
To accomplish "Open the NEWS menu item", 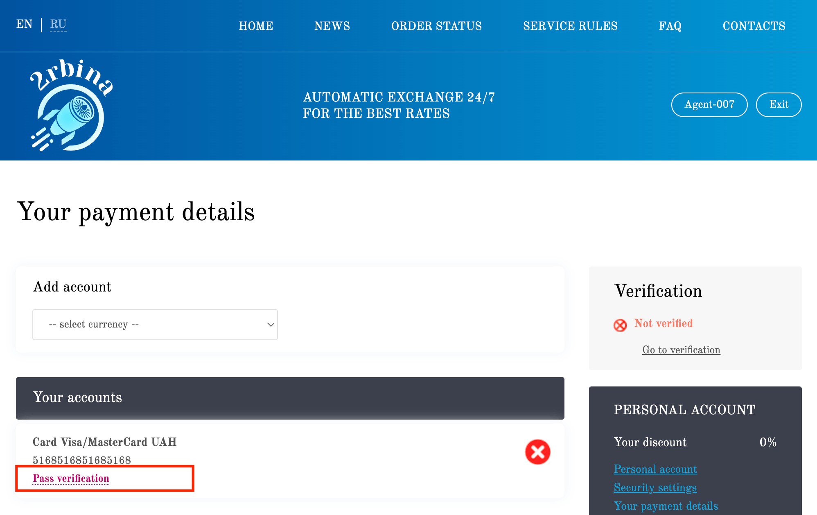I will (x=332, y=26).
